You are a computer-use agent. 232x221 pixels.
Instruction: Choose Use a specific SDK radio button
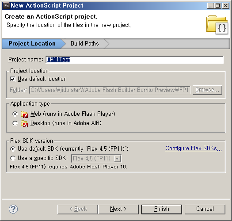coord(13,158)
